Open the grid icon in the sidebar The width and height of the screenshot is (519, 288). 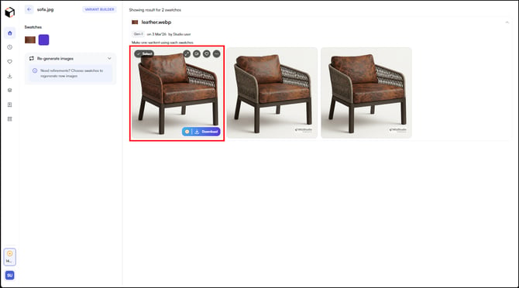click(9, 118)
